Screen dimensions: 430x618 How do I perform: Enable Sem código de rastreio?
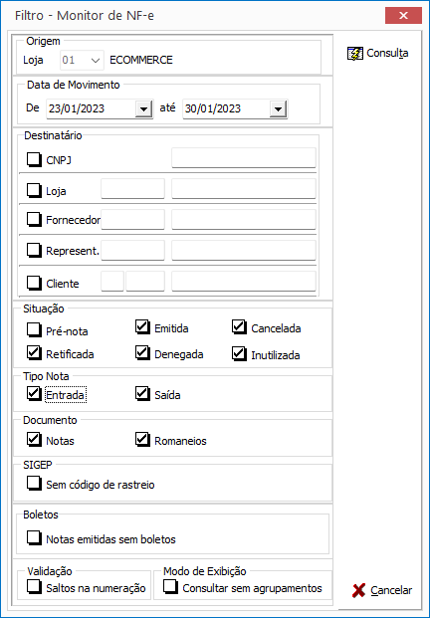coord(34,484)
